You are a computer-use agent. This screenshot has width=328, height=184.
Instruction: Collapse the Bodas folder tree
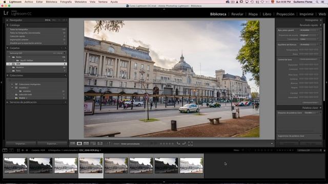(x=9, y=57)
